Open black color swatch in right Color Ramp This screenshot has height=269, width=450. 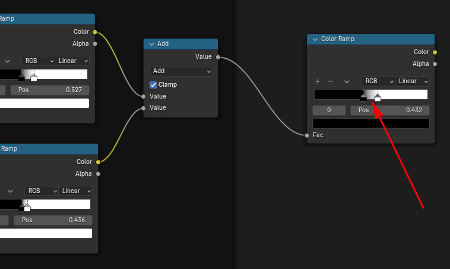(371, 124)
